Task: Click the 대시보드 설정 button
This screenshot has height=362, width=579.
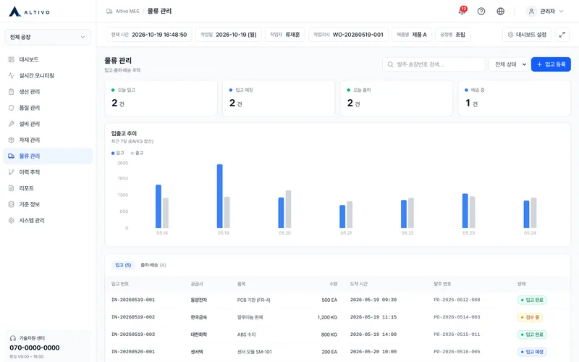Action: 527,35
